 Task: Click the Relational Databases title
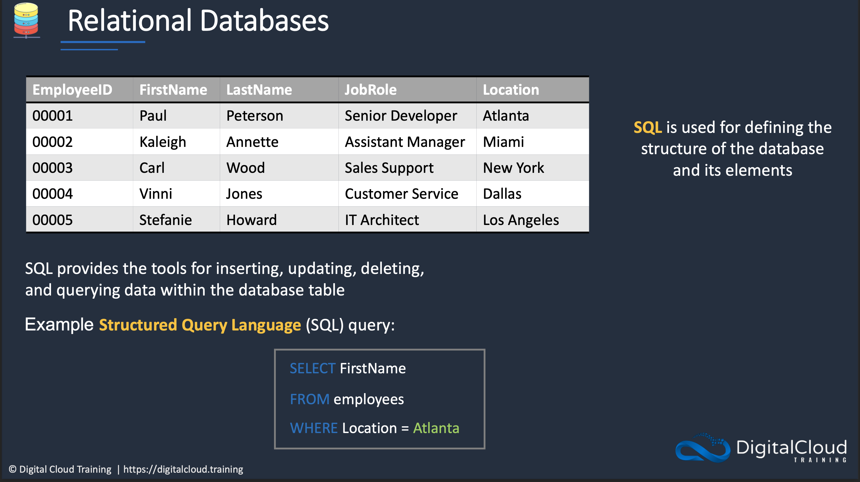pyautogui.click(x=198, y=21)
